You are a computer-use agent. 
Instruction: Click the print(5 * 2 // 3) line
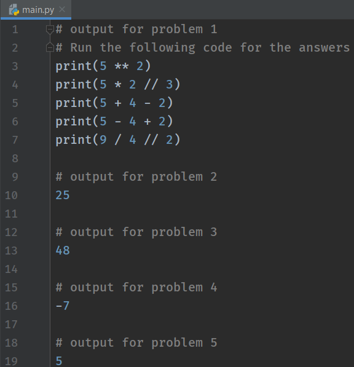click(x=118, y=84)
